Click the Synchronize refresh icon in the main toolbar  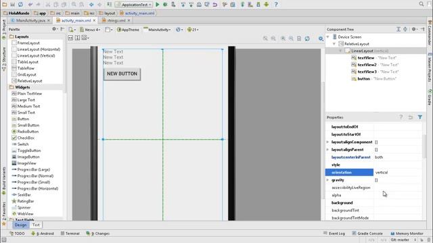(20, 5)
